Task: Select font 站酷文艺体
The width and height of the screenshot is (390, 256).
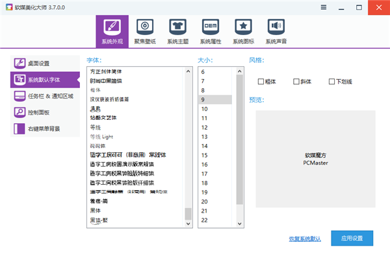Action: [103, 118]
